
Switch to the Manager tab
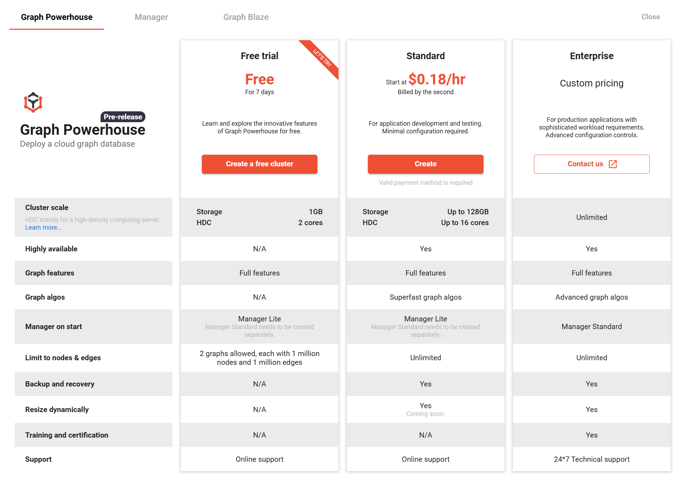point(151,17)
